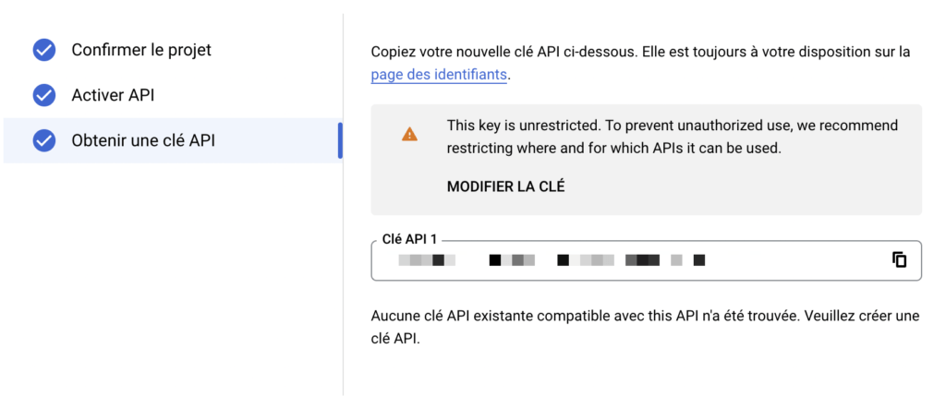
Task: Click the Aucune clé API existante notice text
Action: pos(645,328)
